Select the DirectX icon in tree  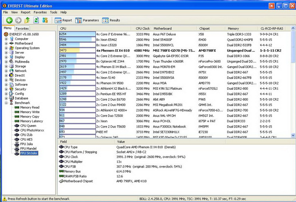(11, 75)
